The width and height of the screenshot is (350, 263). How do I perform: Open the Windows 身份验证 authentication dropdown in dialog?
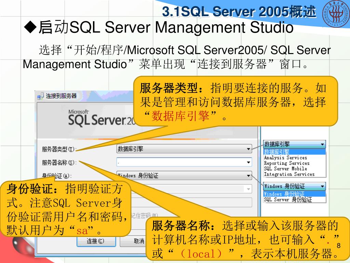pos(184,176)
